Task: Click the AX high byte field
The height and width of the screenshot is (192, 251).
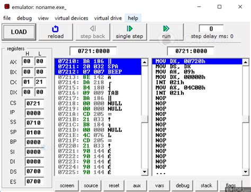Action: coord(27,61)
